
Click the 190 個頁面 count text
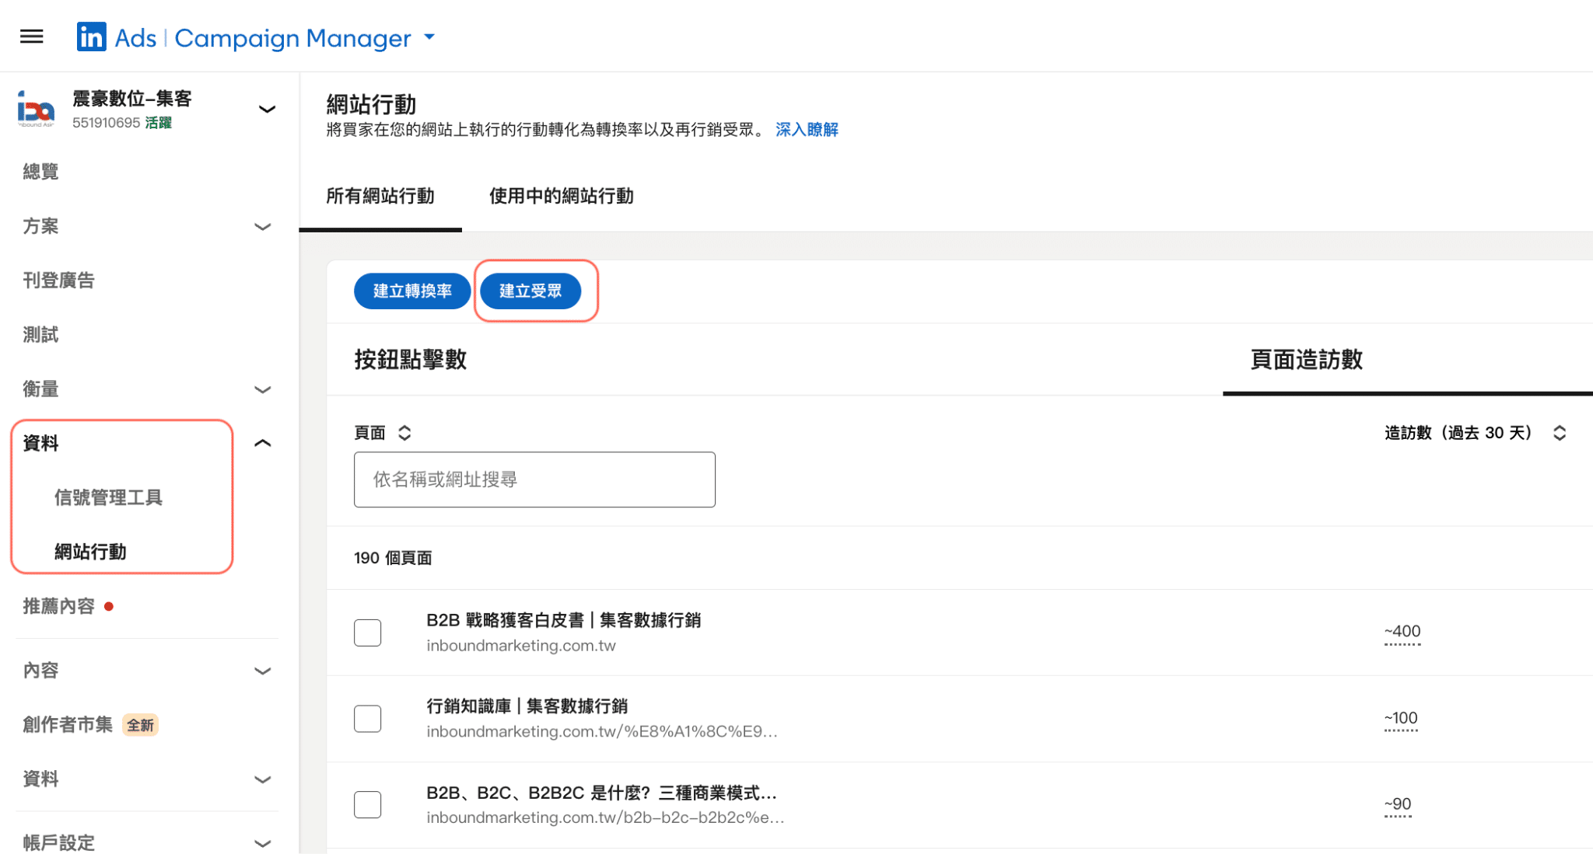tap(393, 558)
